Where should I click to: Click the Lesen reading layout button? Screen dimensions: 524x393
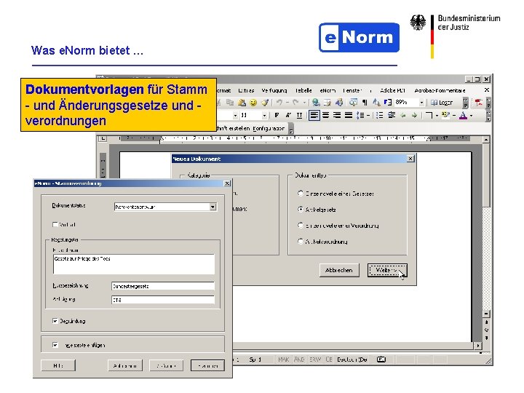click(x=442, y=103)
